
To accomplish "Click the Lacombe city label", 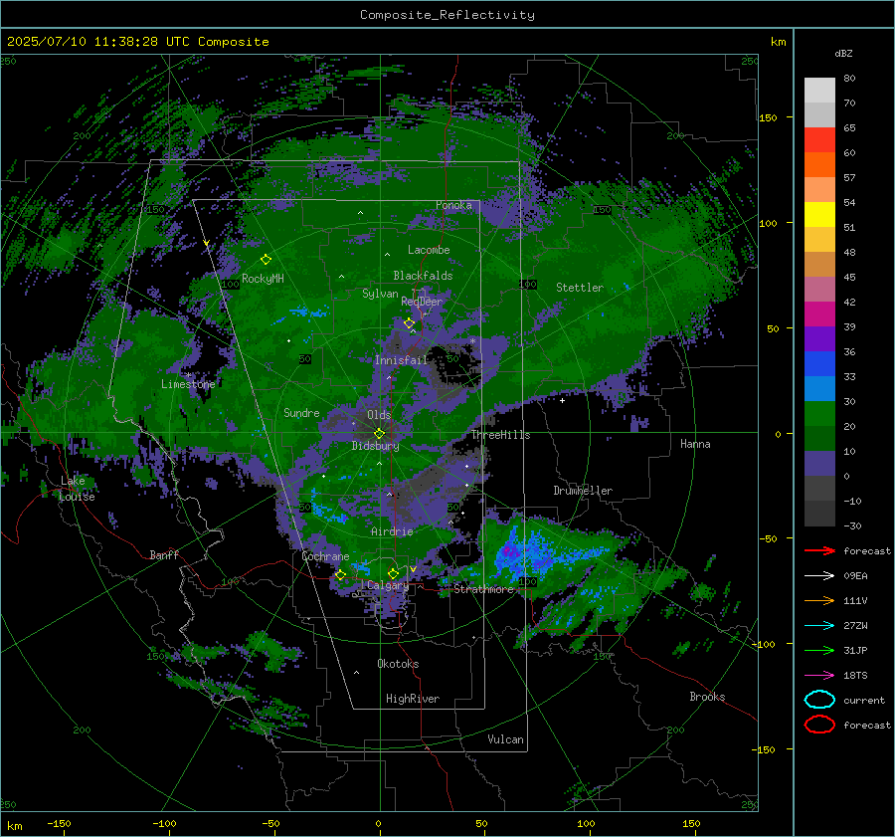I will pyautogui.click(x=429, y=250).
